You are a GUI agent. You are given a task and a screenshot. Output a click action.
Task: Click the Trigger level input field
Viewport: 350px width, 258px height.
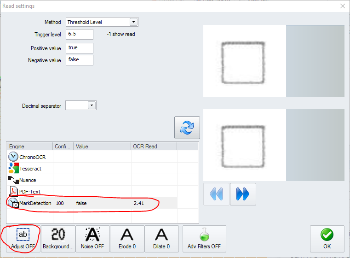[x=80, y=34]
